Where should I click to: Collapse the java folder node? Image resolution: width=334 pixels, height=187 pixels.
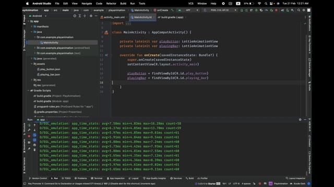point(32,32)
